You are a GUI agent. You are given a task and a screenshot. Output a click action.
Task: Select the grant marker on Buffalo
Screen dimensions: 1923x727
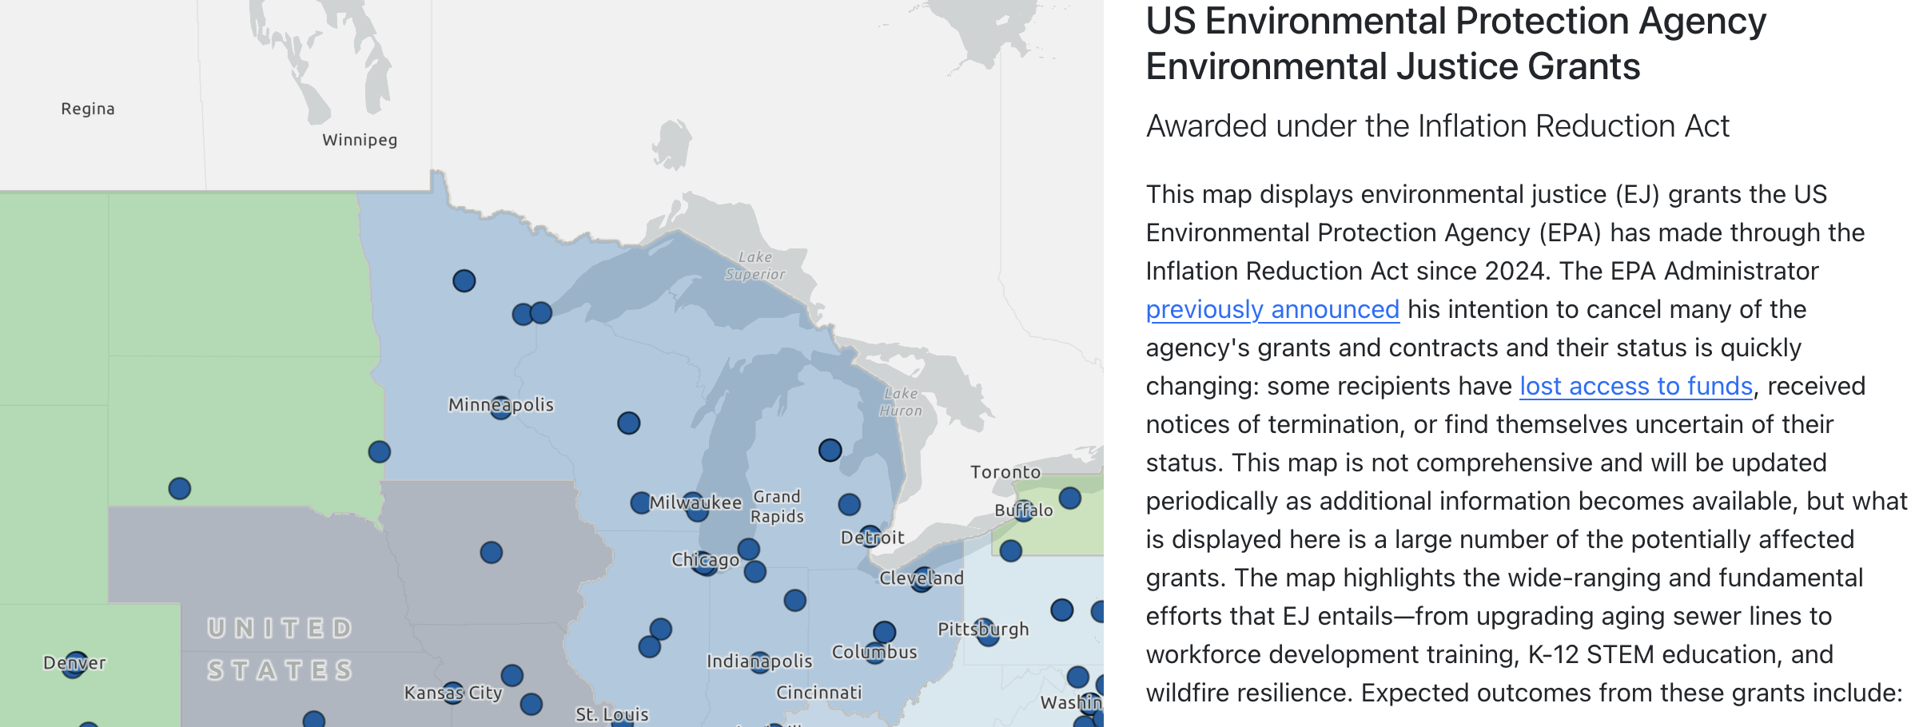pyautogui.click(x=1024, y=510)
